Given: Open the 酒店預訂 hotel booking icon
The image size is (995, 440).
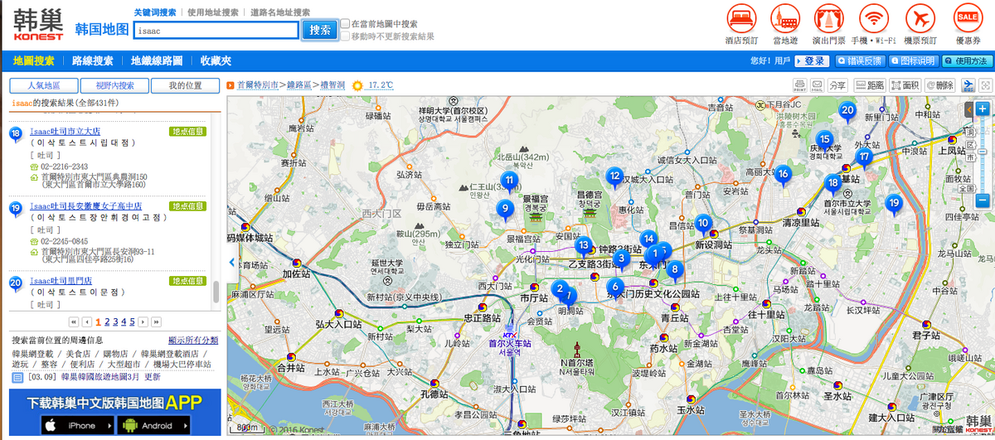Looking at the screenshot, I should pos(742,18).
